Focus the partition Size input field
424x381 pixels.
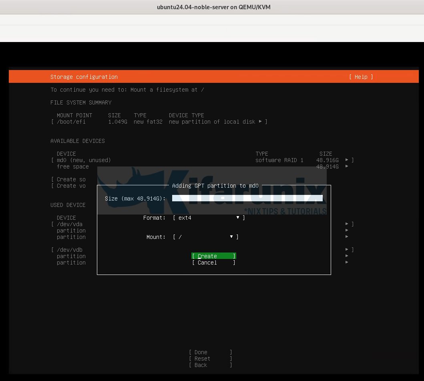click(x=247, y=199)
